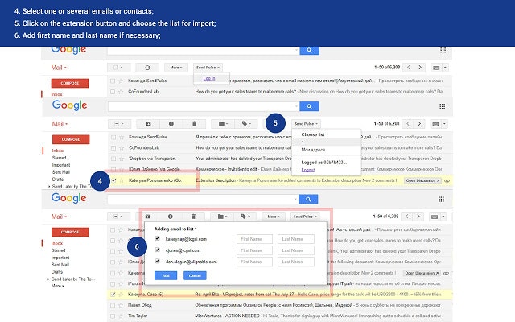Open the More dropdown in the top Gmail toolbar
Viewport: 515px width, 322px height.
click(x=176, y=68)
